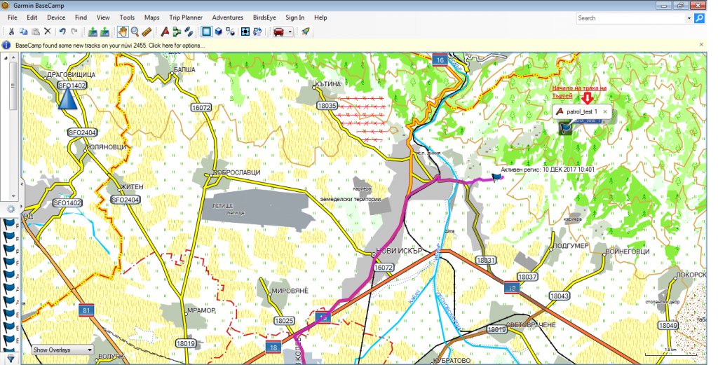Screen dimensions: 718x365
Task: Dismiss the patrol_test 1 map tooltip
Action: tap(605, 111)
